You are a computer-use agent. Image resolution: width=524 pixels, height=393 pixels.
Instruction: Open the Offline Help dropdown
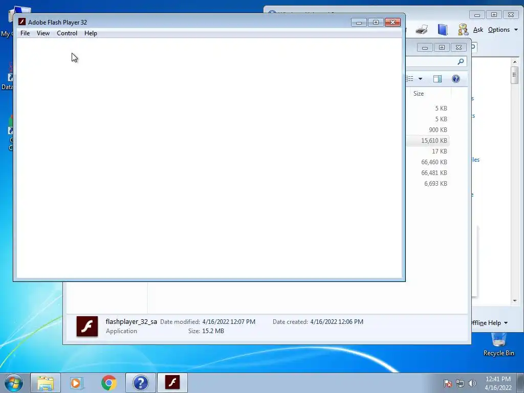pyautogui.click(x=490, y=323)
